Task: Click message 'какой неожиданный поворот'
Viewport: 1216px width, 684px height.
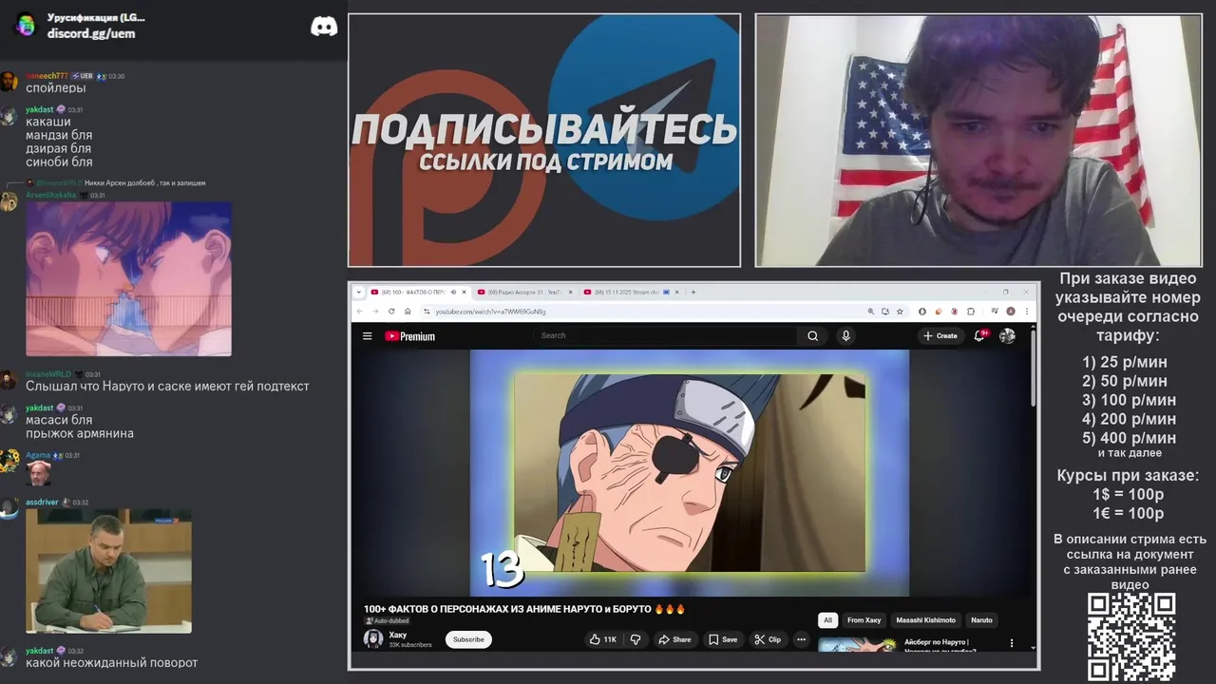Action: 112,662
